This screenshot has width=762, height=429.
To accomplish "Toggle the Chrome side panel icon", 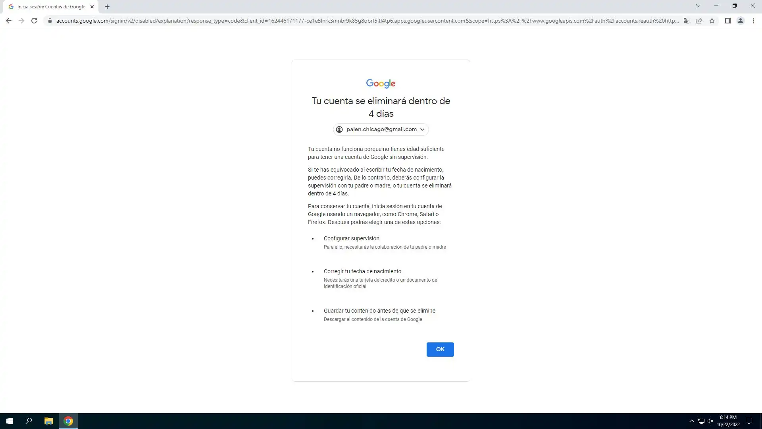I will (727, 21).
